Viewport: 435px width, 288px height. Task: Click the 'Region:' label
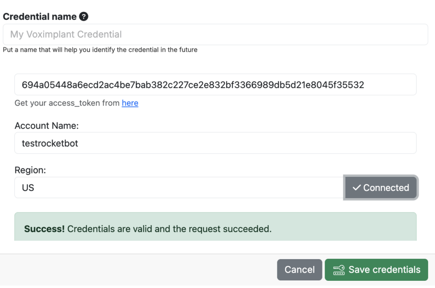coord(30,170)
